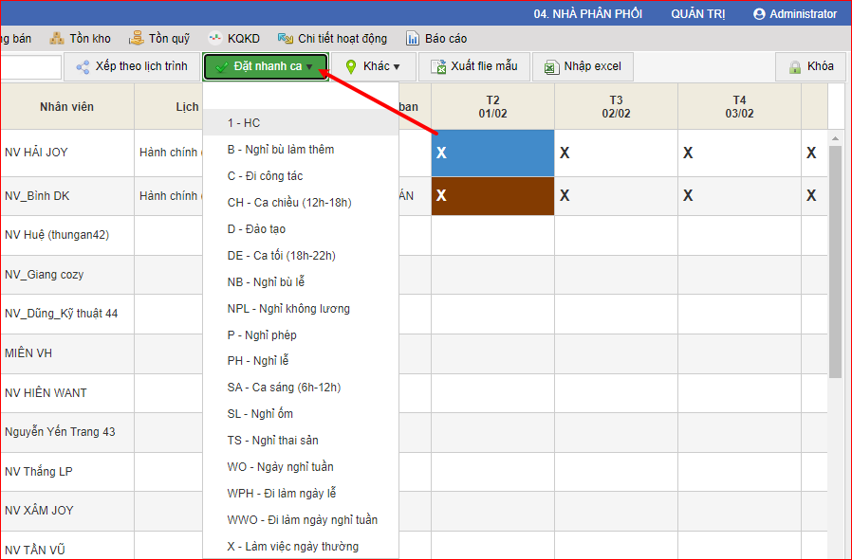This screenshot has height=560, width=852.
Task: Click the Báo cáo report icon
Action: [413, 39]
